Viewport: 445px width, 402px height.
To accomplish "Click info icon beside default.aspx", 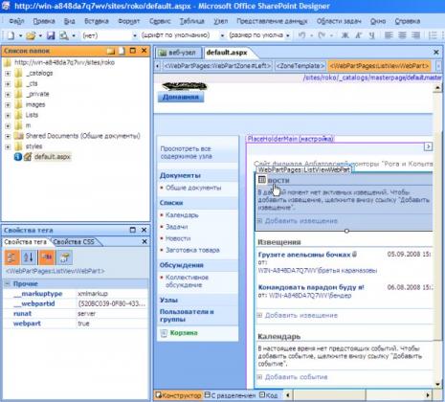I will [18, 157].
